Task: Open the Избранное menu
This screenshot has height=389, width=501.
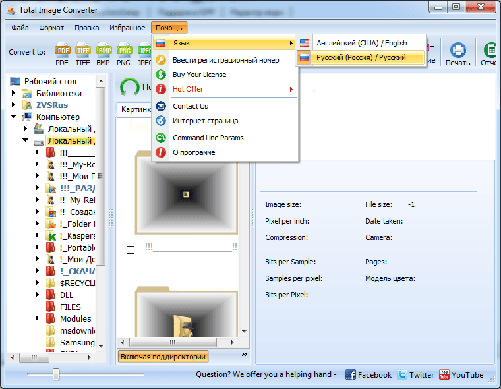Action: (127, 28)
